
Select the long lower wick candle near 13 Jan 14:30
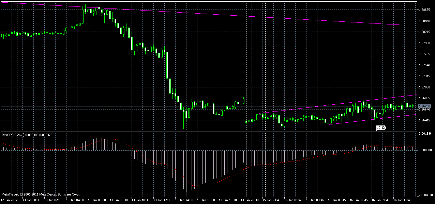(184, 117)
